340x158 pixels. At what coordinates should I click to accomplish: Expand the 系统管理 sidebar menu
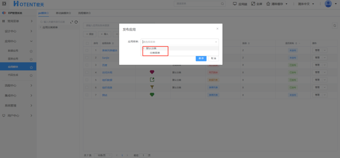pyautogui.click(x=18, y=106)
